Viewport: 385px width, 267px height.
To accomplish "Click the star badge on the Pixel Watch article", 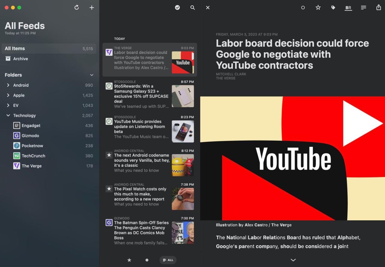I will (x=109, y=189).
